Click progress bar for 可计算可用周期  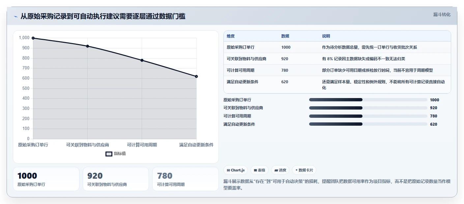click(x=368, y=116)
